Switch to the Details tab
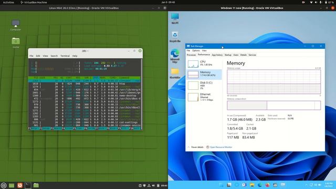336x189 pixels. (x=244, y=55)
